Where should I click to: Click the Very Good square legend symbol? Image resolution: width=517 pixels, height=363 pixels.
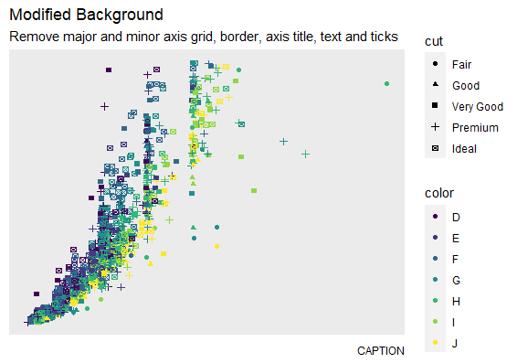click(435, 105)
